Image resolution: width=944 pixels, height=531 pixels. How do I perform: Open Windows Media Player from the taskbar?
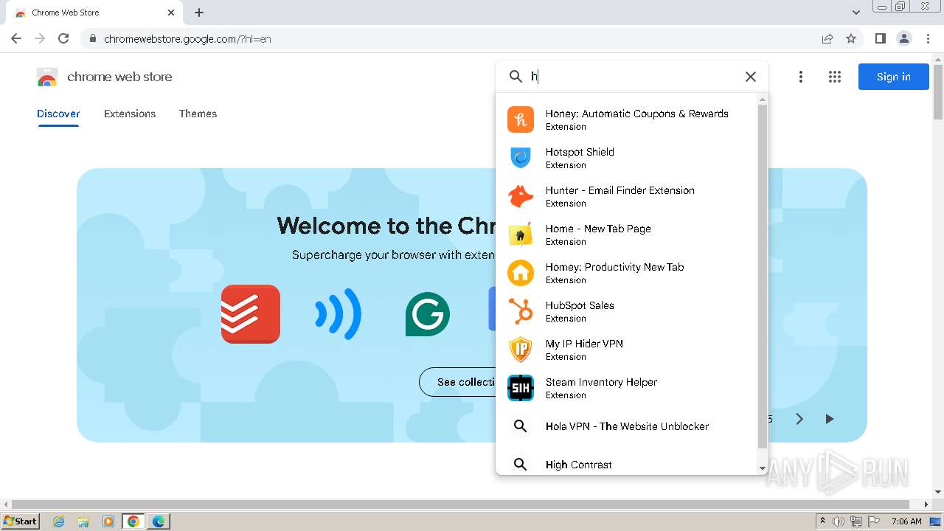[108, 521]
